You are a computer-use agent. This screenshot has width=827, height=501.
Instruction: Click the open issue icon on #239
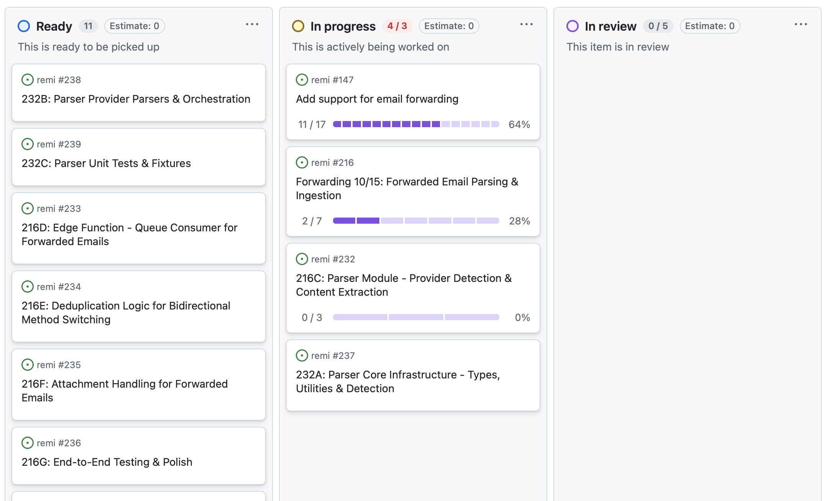tap(28, 144)
